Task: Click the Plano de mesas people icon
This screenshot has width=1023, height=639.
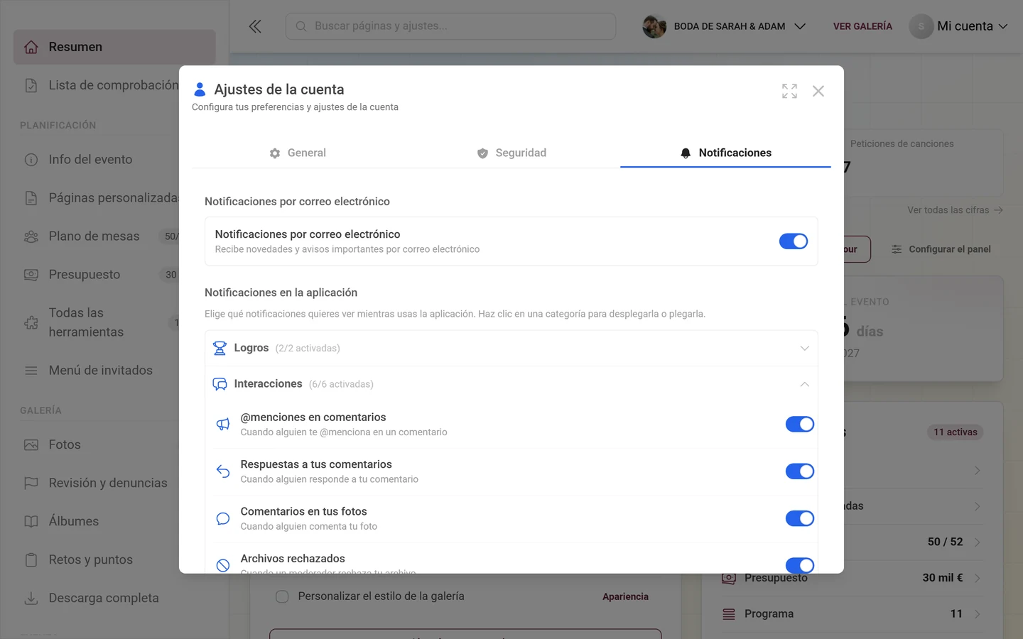Action: (x=31, y=236)
